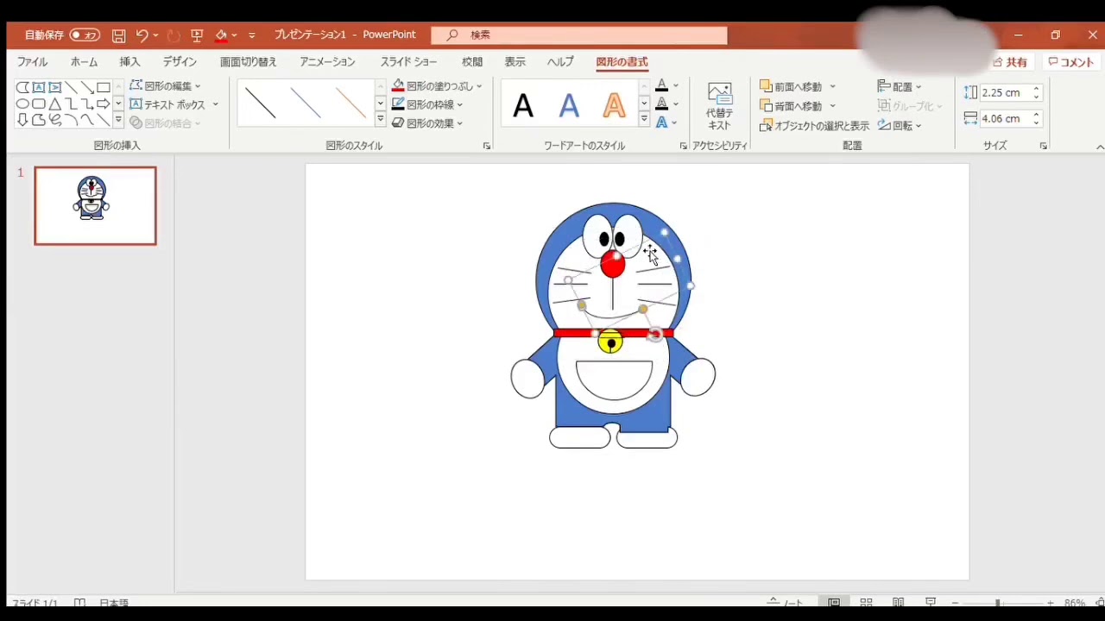Screen dimensions: 1105x621
Task: Open 図形の編集 dropdown
Action: tap(166, 86)
